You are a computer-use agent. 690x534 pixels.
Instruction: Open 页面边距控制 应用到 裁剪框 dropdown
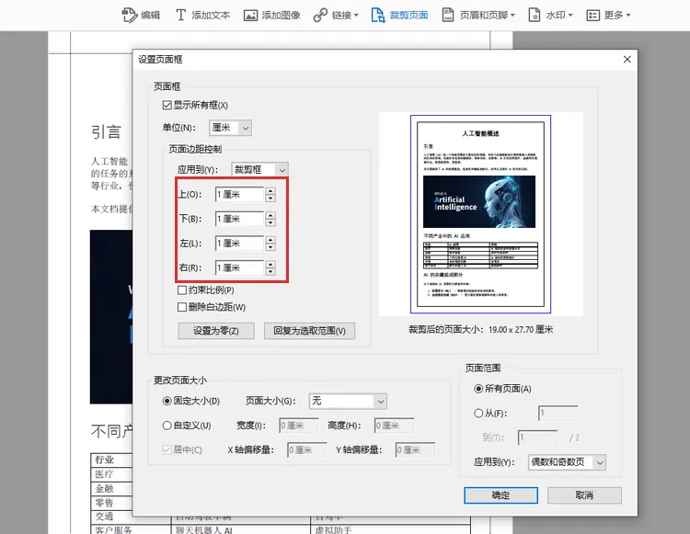(x=259, y=170)
